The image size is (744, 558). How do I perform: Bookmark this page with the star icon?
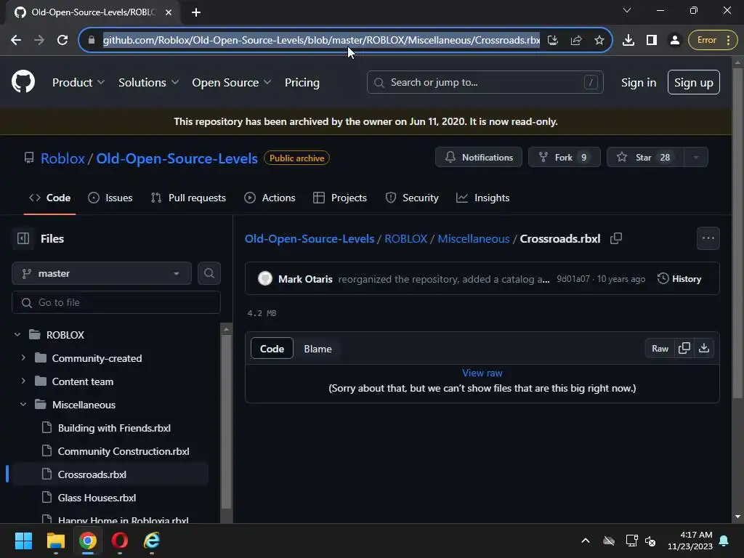(599, 40)
